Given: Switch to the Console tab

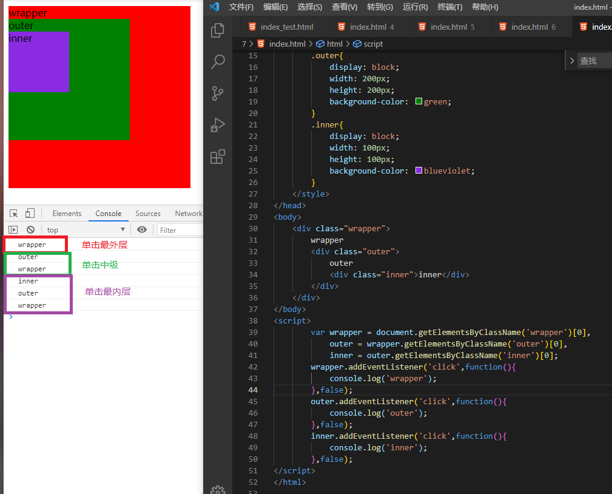Looking at the screenshot, I should pos(108,213).
